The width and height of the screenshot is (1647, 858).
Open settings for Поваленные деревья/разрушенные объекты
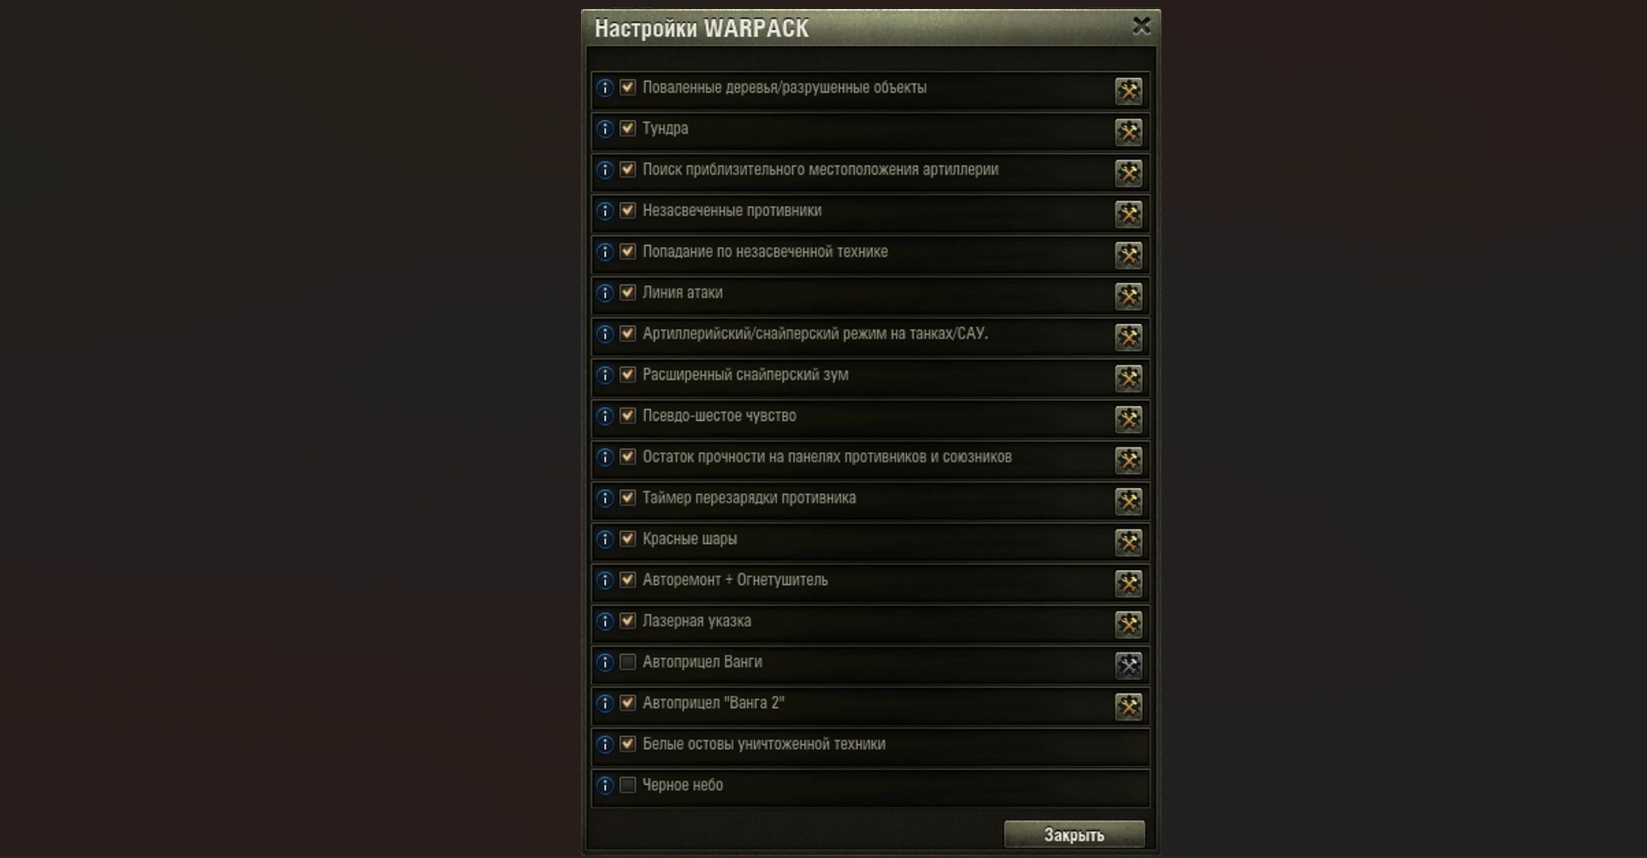tap(1128, 91)
